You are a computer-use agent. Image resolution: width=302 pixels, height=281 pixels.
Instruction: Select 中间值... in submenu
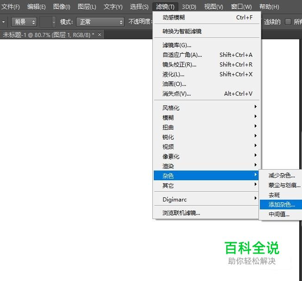click(x=281, y=214)
